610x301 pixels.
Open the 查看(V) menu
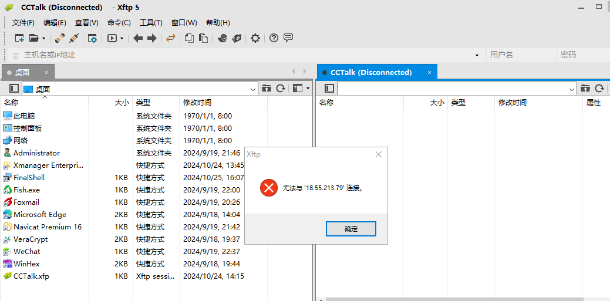pos(87,22)
